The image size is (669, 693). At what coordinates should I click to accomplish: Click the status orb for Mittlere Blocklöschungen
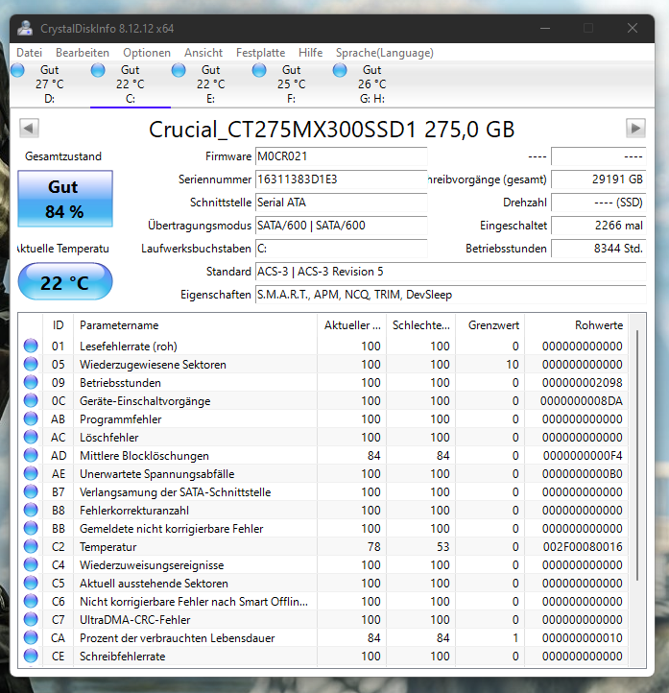(x=31, y=455)
